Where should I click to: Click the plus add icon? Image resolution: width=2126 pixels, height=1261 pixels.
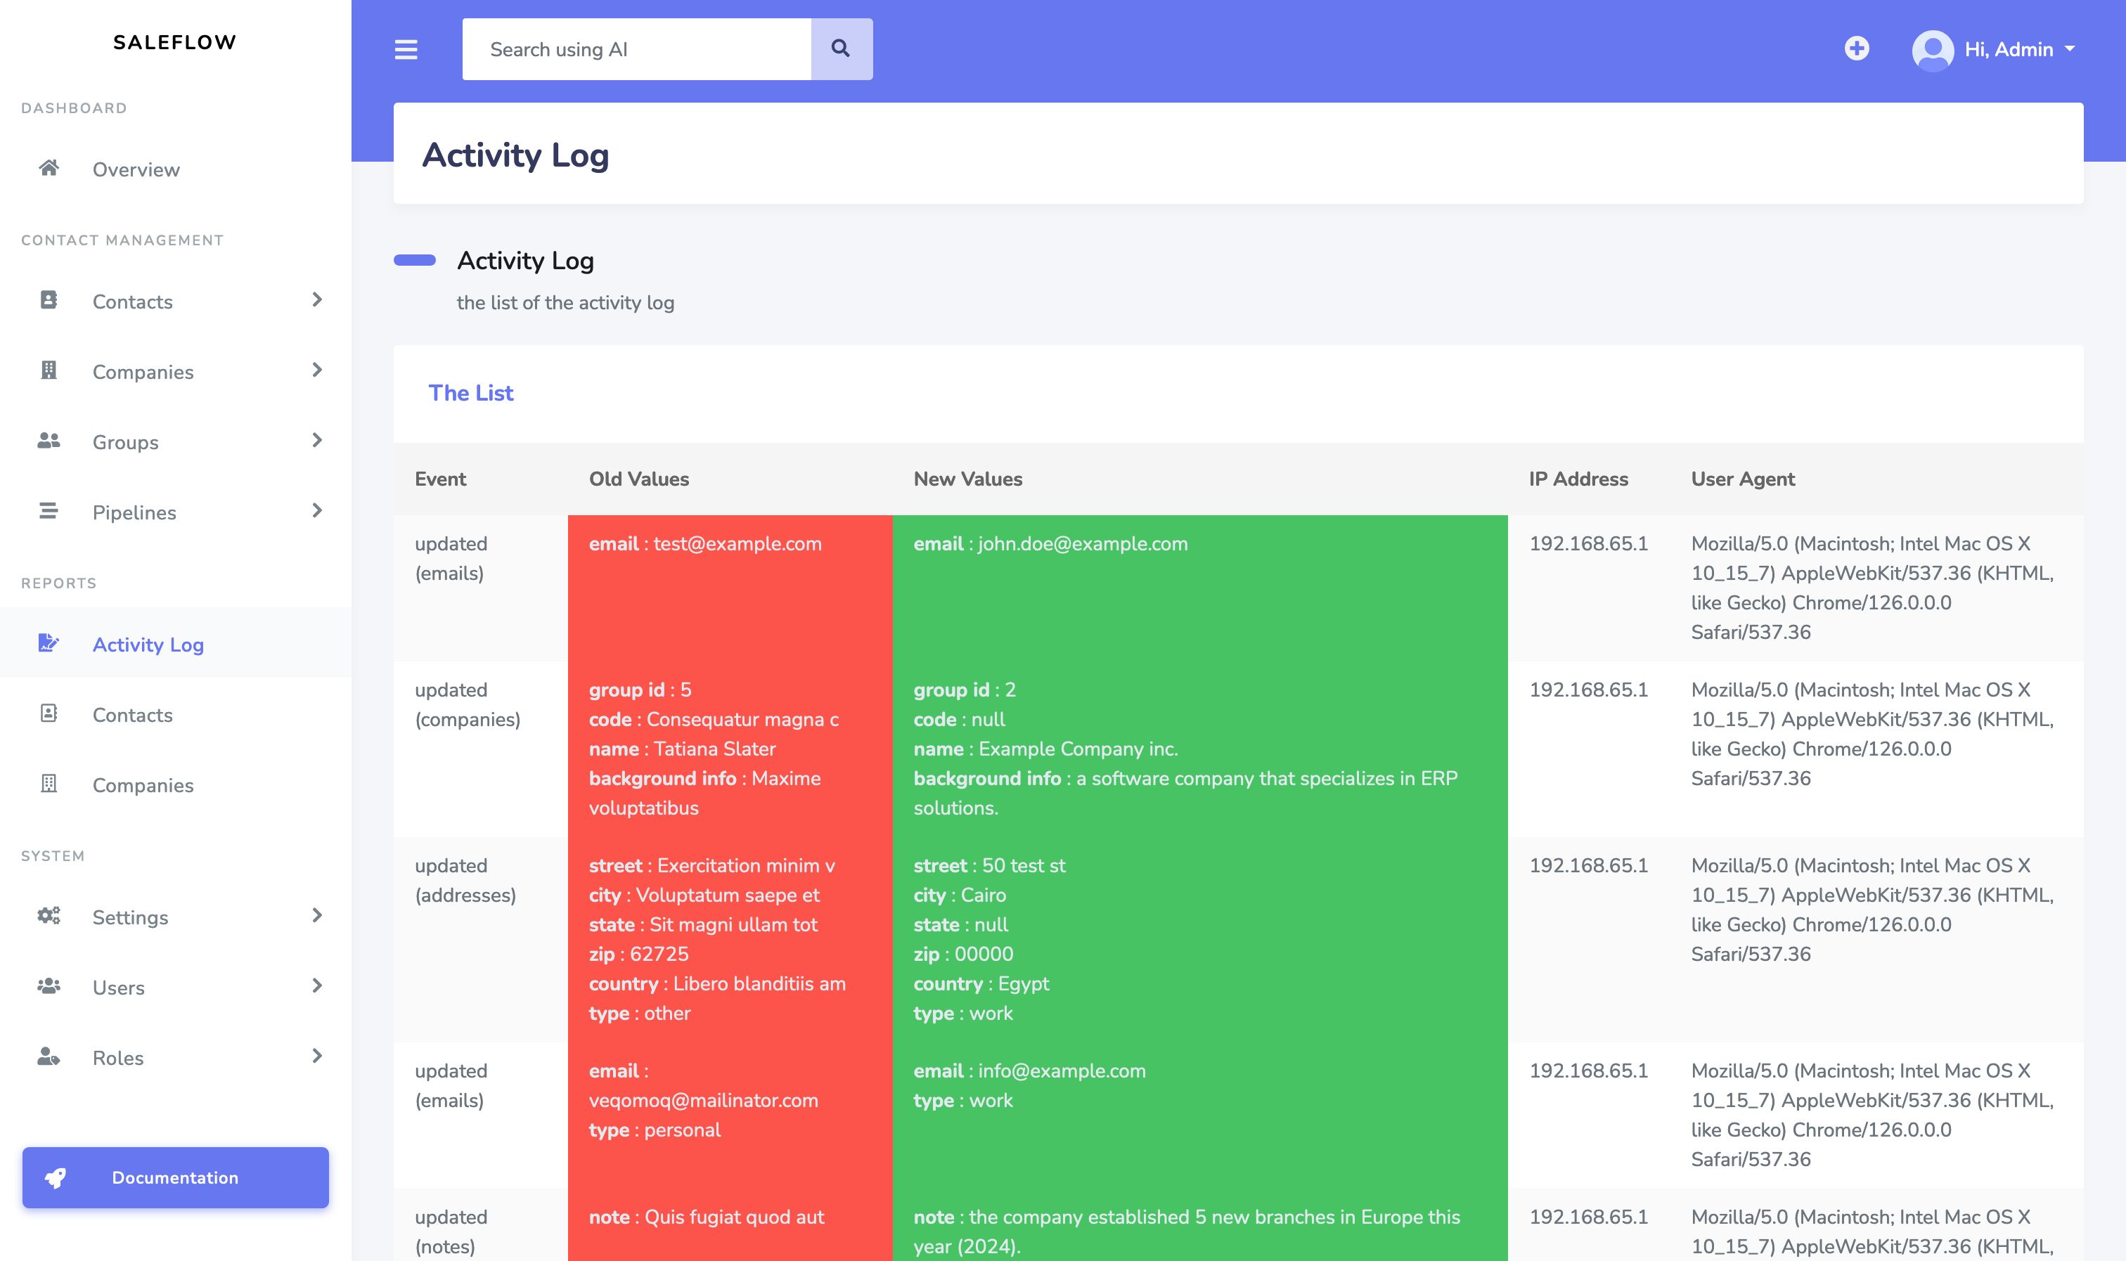1857,48
